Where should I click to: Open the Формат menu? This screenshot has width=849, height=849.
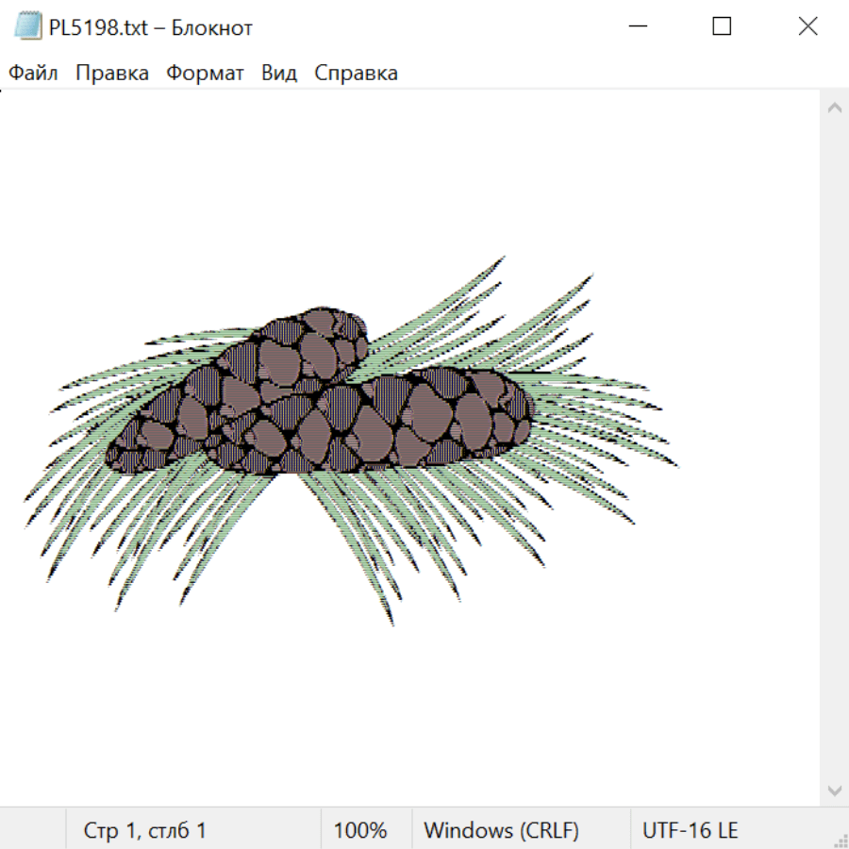coord(205,73)
